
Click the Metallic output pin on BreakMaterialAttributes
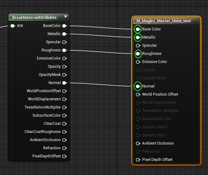pyautogui.click(x=64, y=34)
